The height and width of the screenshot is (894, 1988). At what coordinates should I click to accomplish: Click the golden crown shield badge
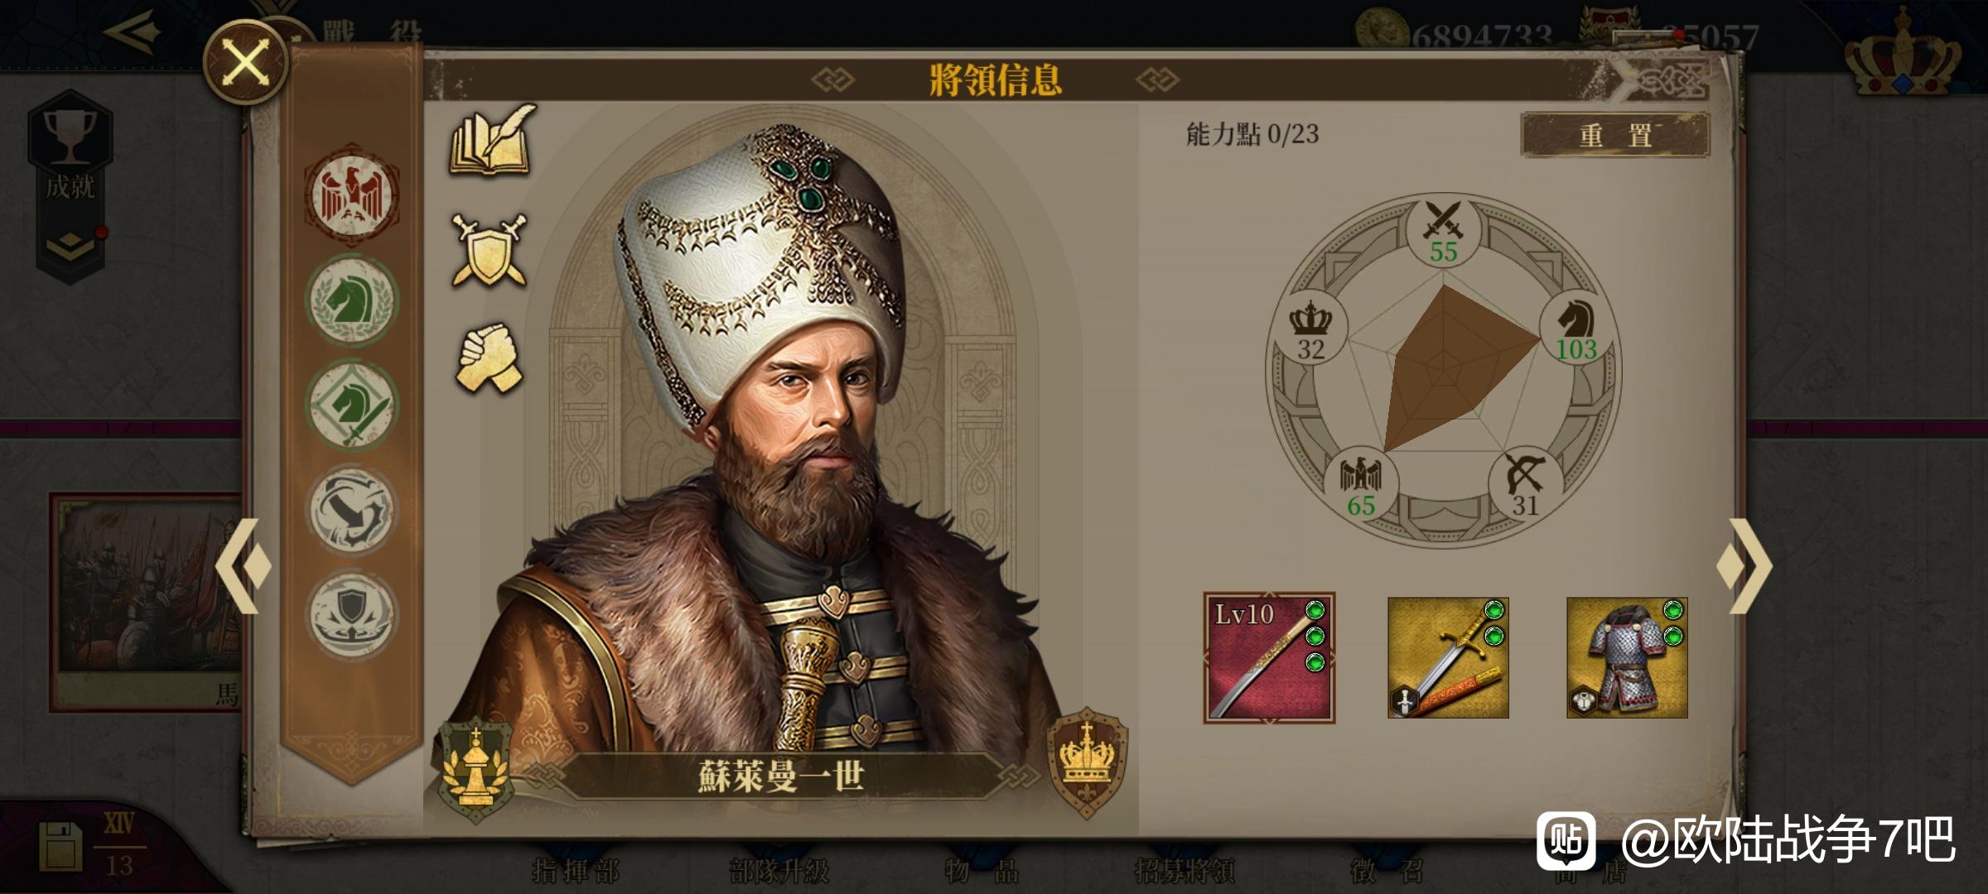(x=1087, y=762)
